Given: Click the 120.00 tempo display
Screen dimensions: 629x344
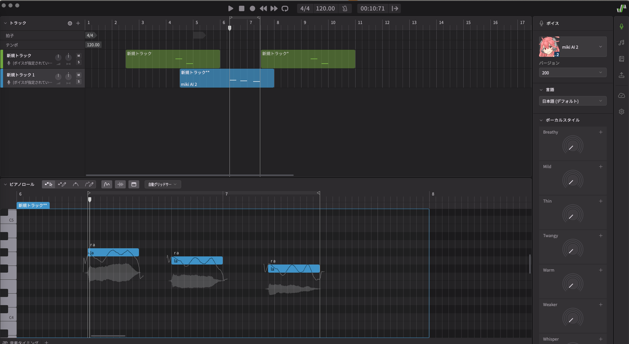Looking at the screenshot, I should (x=325, y=8).
